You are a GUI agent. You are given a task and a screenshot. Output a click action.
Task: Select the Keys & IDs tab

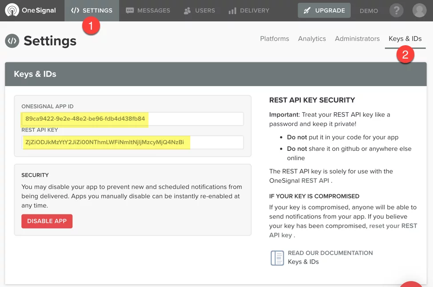tap(405, 39)
